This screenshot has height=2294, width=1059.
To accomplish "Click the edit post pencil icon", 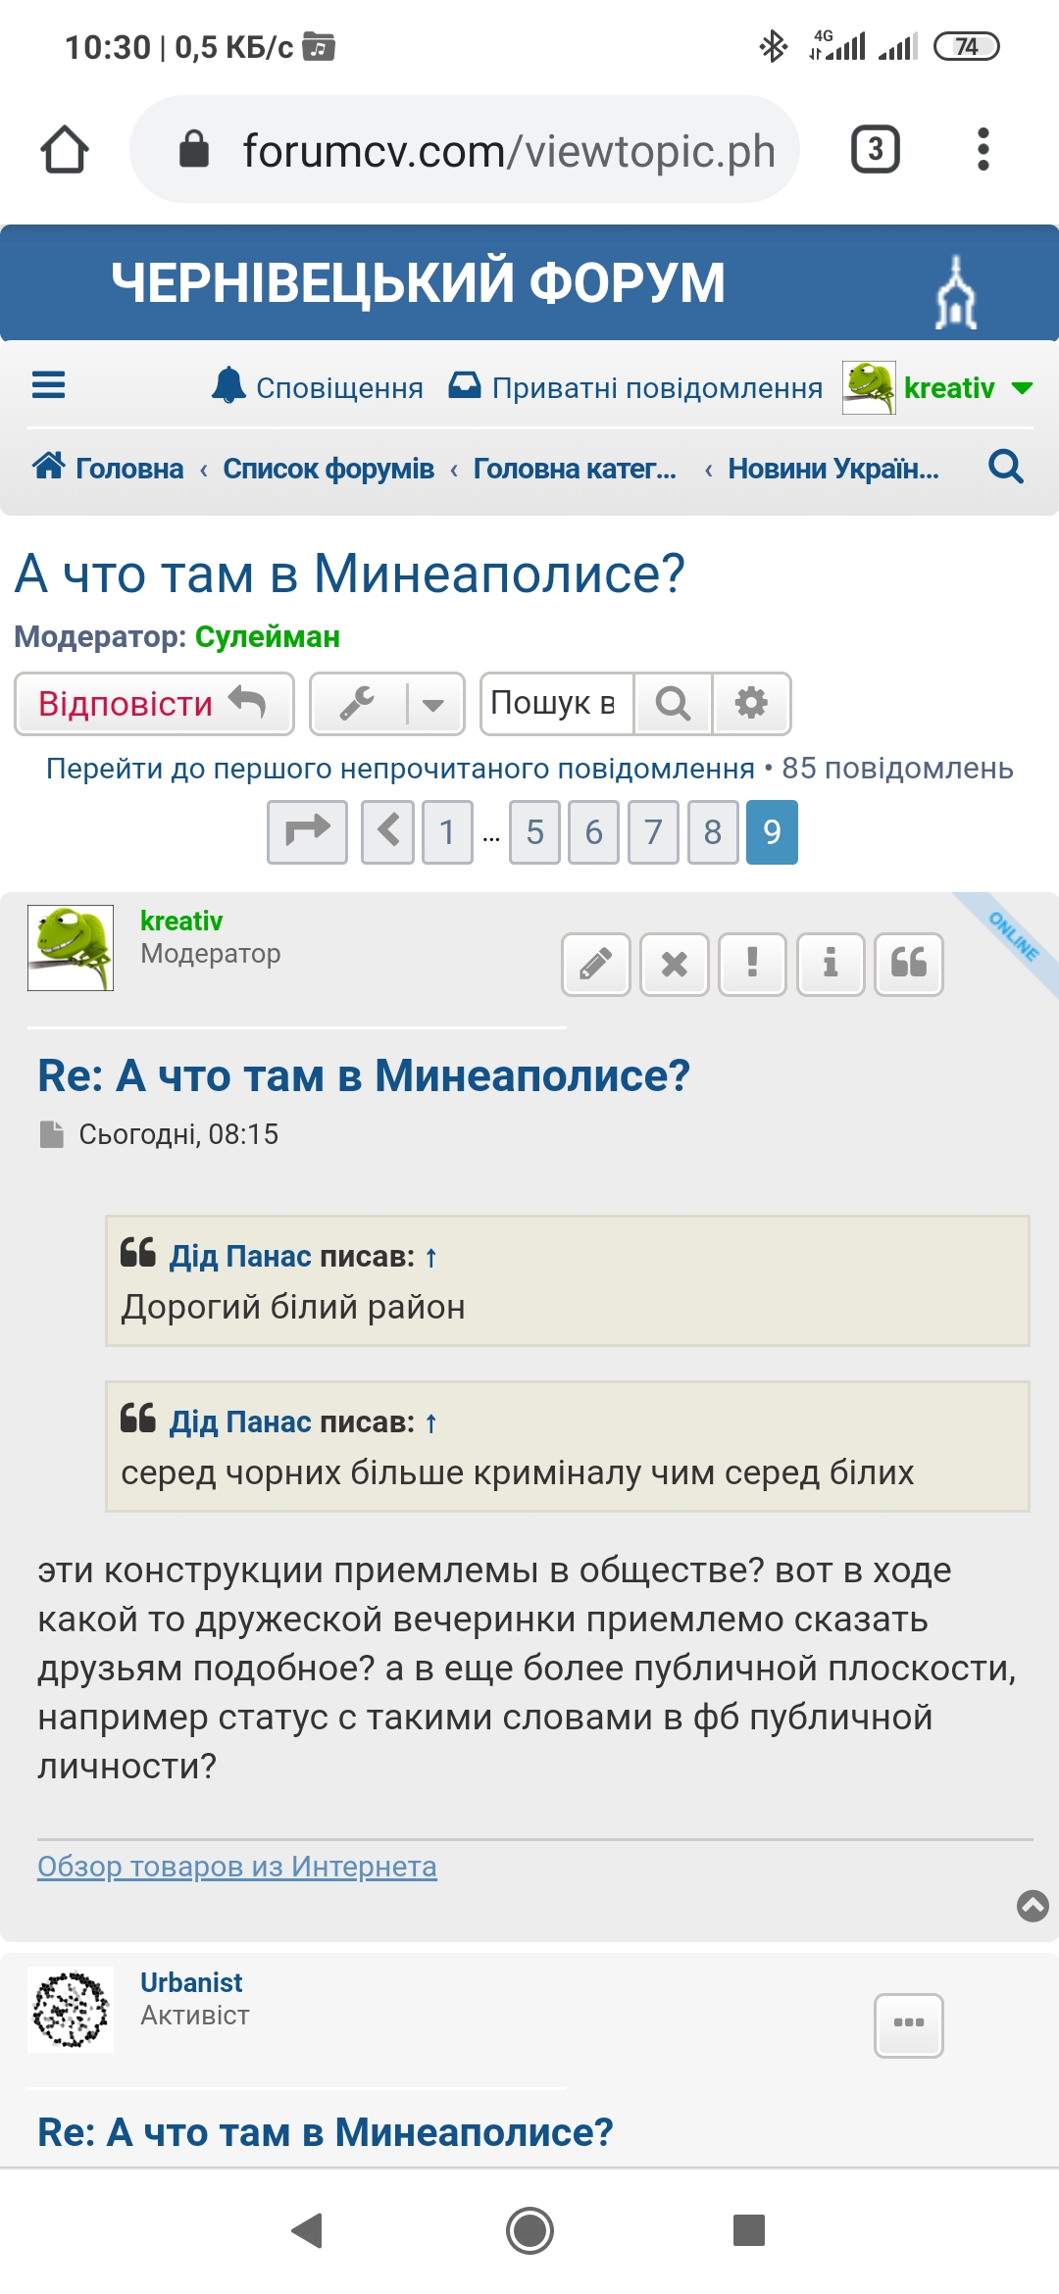I will click(595, 964).
